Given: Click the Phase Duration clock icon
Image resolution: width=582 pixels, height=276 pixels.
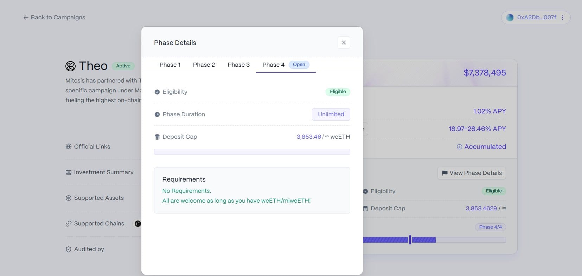Looking at the screenshot, I should pyautogui.click(x=157, y=114).
